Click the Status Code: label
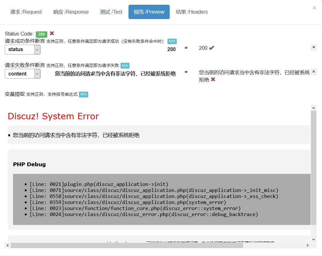Screen dimensions: 322x256 coord(19,34)
